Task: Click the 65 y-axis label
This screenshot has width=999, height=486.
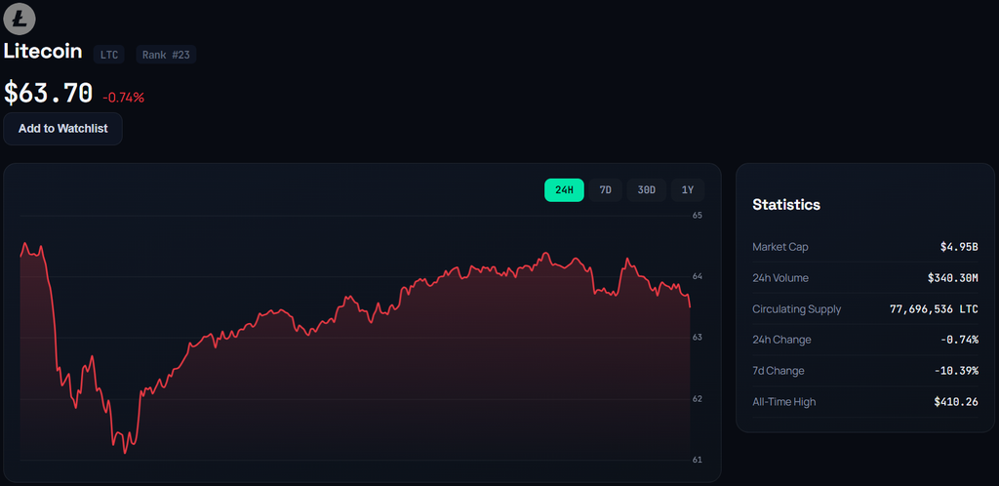Action: coord(697,216)
